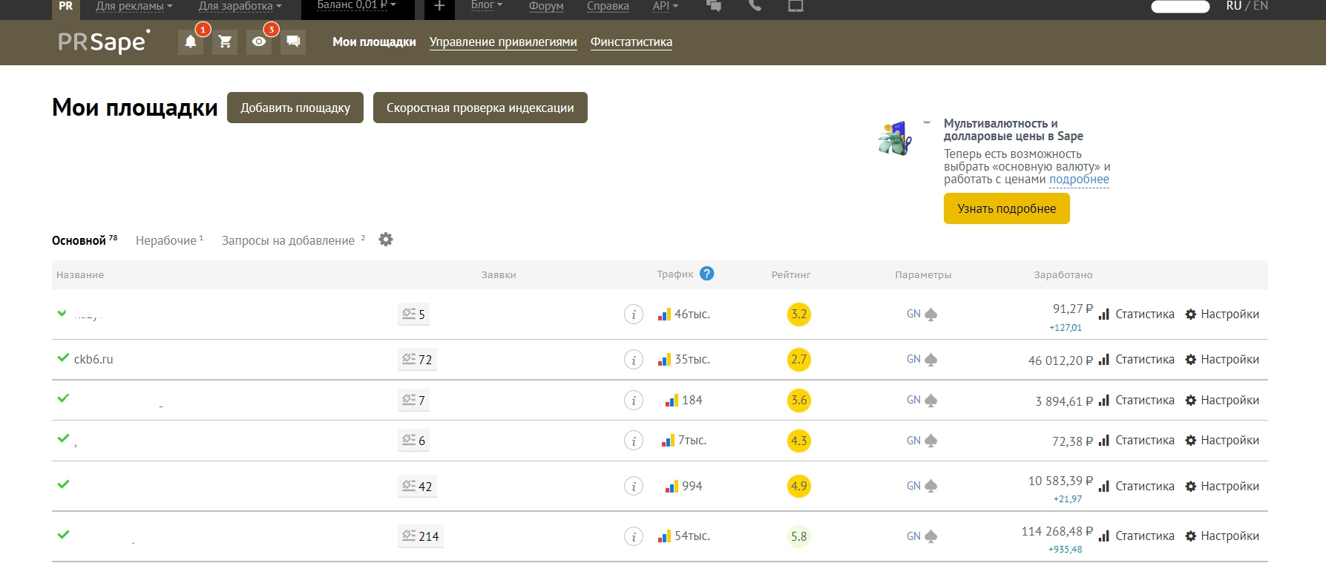Click the phone icon in the top bar
Image resolution: width=1326 pixels, height=563 pixels.
(755, 6)
